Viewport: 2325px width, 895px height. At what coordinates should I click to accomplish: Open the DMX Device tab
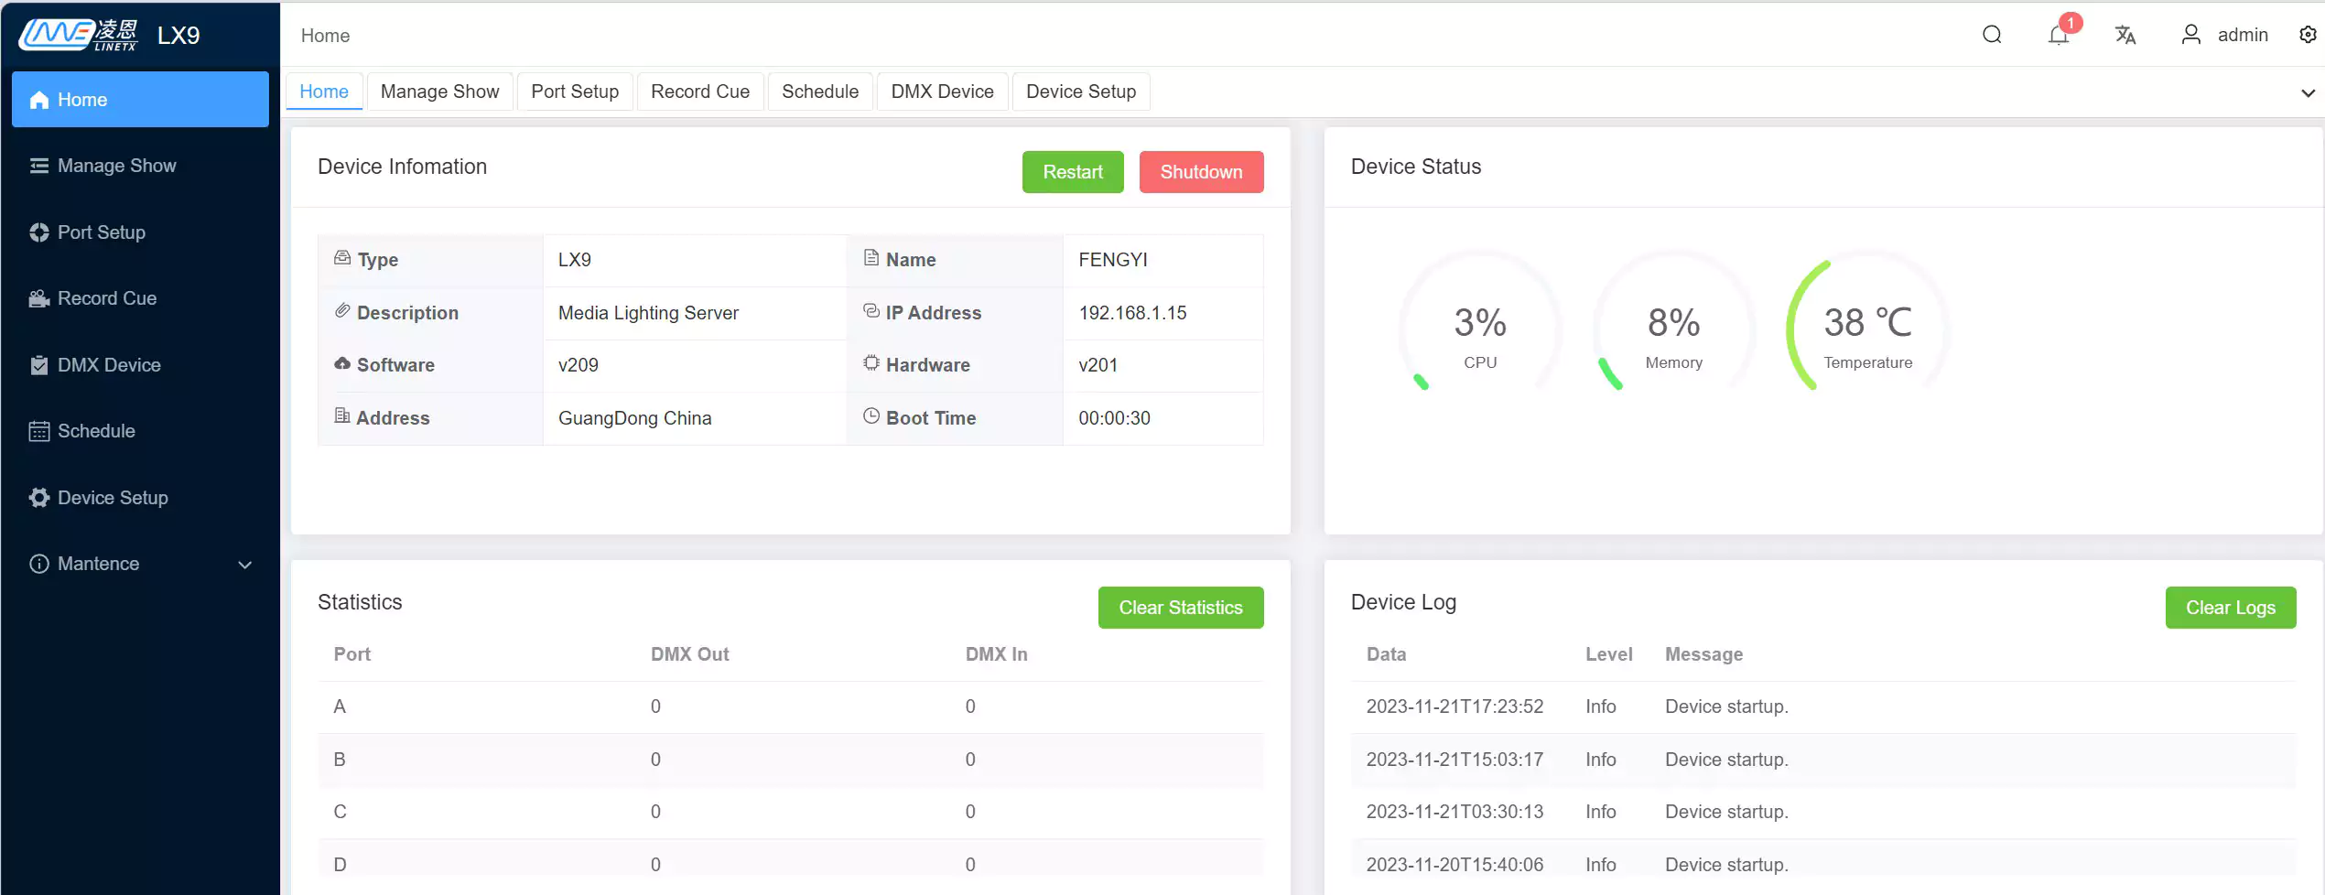point(942,92)
